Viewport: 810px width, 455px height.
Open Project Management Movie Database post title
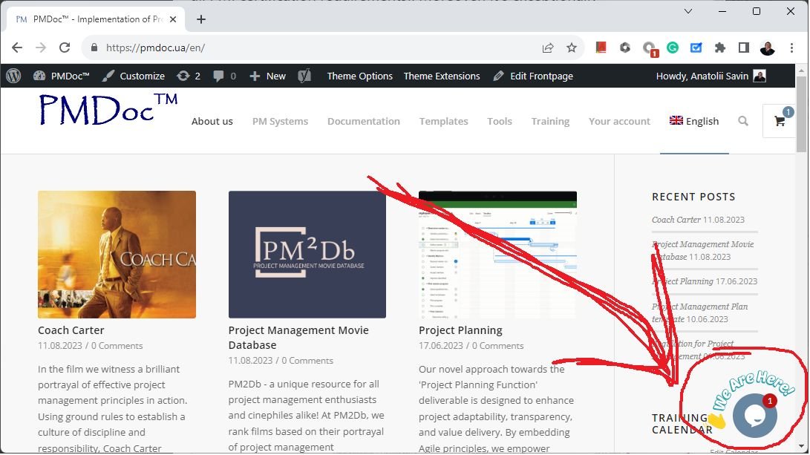click(x=298, y=337)
